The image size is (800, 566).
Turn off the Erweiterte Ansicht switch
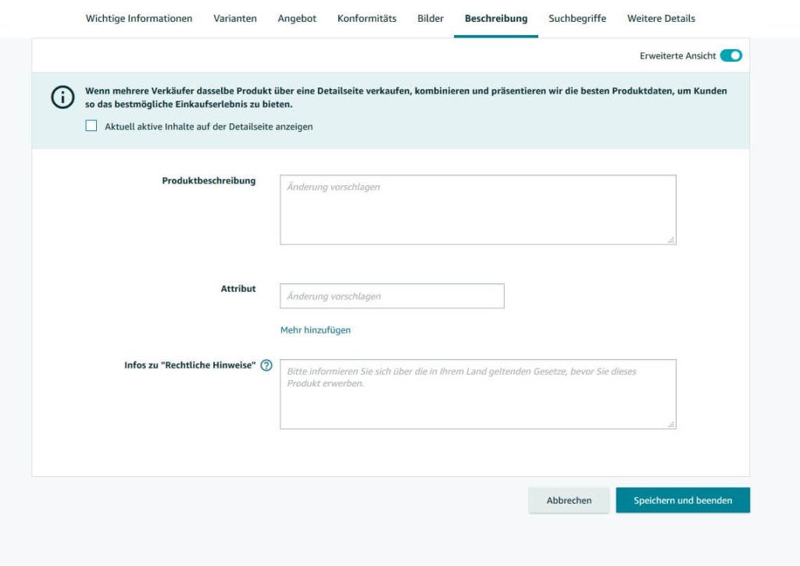click(x=730, y=55)
